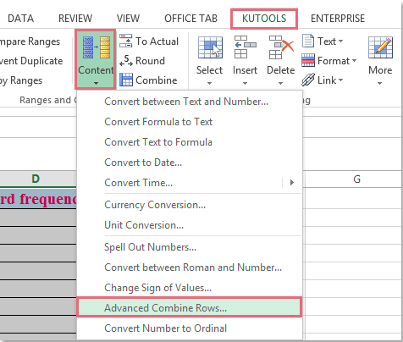The width and height of the screenshot is (403, 342).
Task: Click the Insert tools icon
Action: click(245, 47)
